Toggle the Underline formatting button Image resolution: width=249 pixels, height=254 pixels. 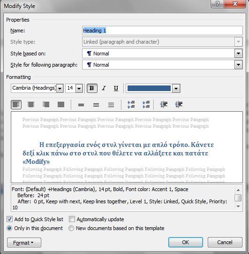coord(116,88)
